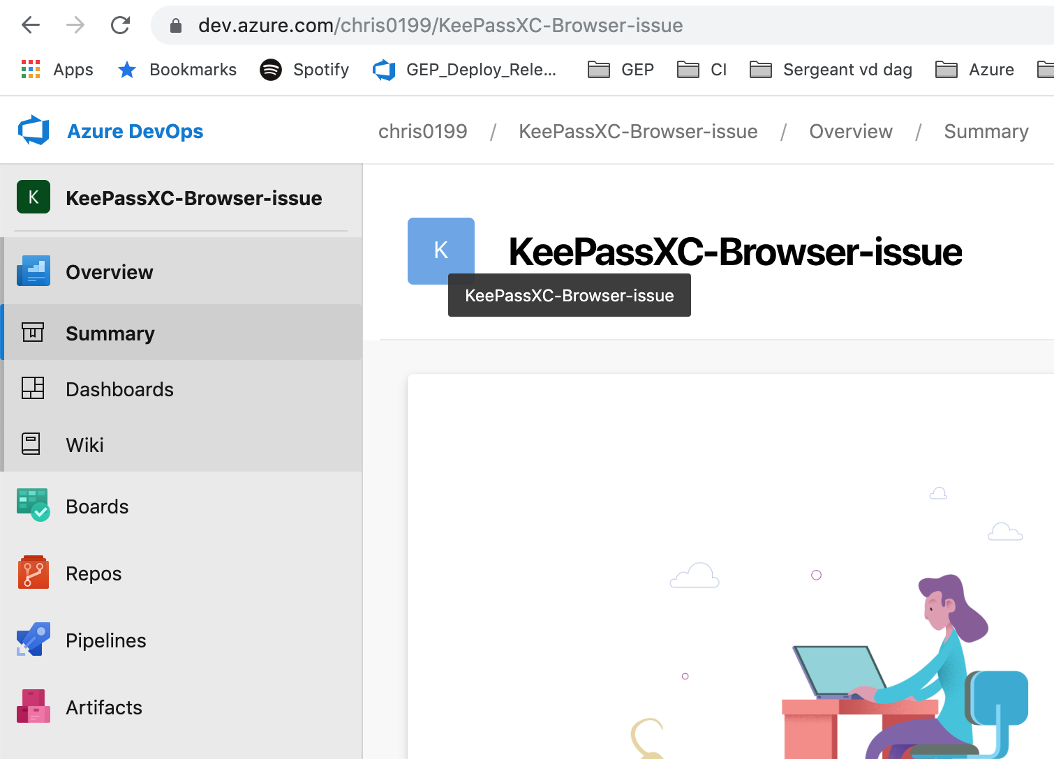
Task: Click the blue K project tile
Action: click(440, 250)
